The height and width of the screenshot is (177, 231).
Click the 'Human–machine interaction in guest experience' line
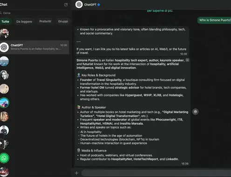click(x=114, y=143)
